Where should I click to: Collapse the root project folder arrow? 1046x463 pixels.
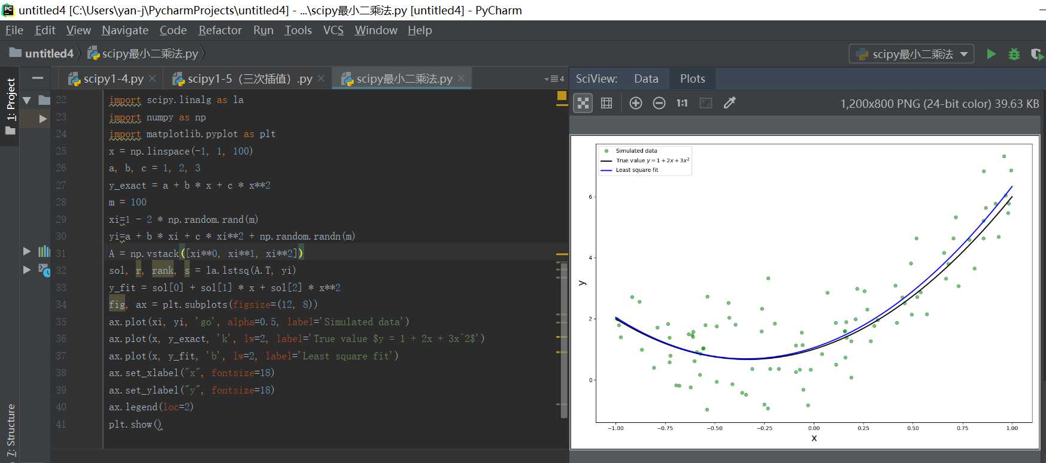(26, 100)
